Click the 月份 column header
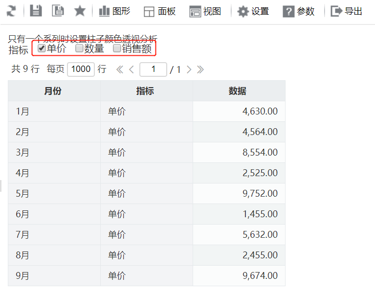 point(54,91)
